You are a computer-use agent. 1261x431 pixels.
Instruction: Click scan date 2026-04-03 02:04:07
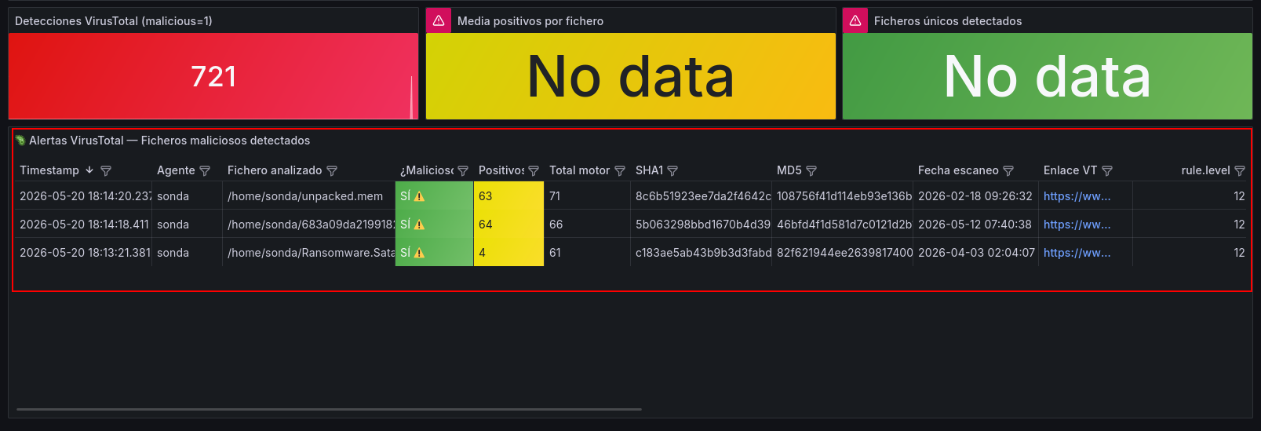[x=976, y=253]
